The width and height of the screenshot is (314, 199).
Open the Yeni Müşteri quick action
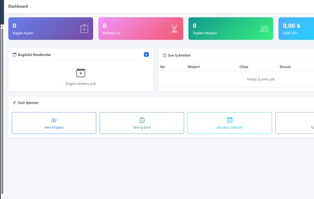click(54, 123)
